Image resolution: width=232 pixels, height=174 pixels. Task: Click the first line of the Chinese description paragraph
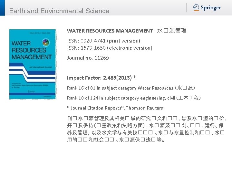(147, 118)
